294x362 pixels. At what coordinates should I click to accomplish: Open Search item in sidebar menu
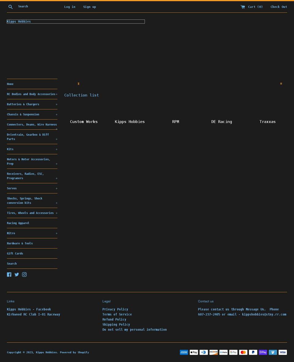point(12,264)
